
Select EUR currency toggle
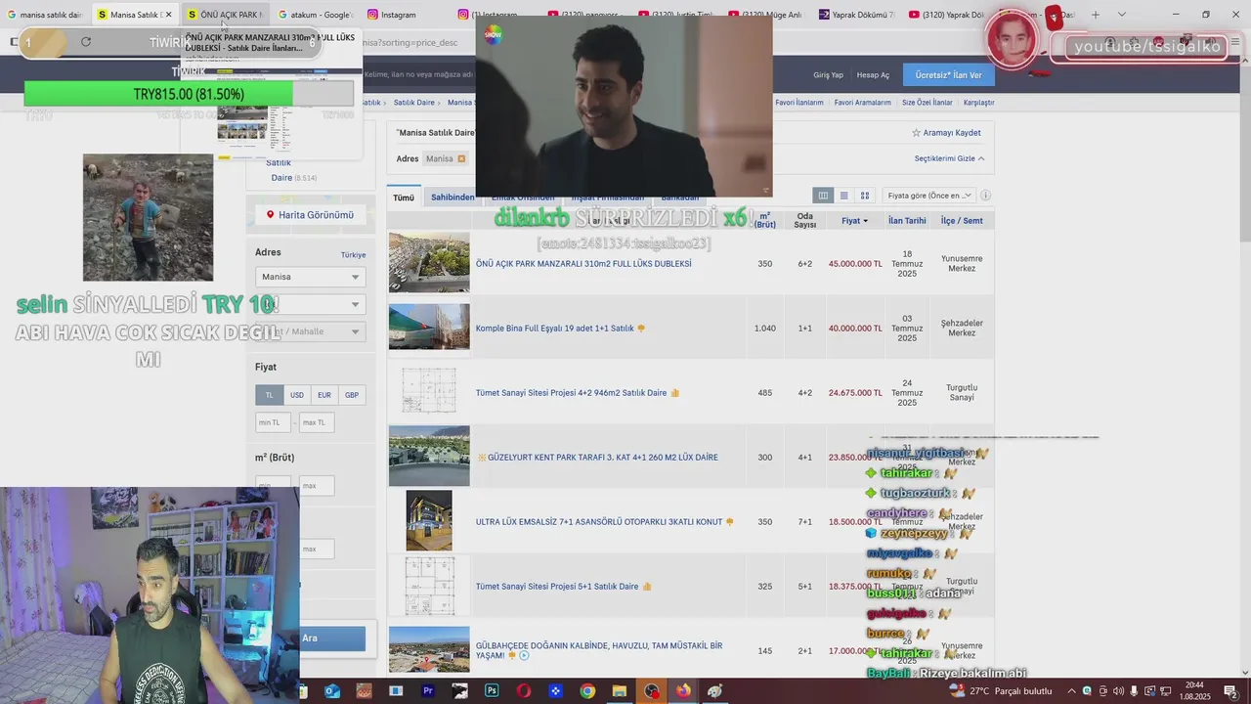[324, 395]
